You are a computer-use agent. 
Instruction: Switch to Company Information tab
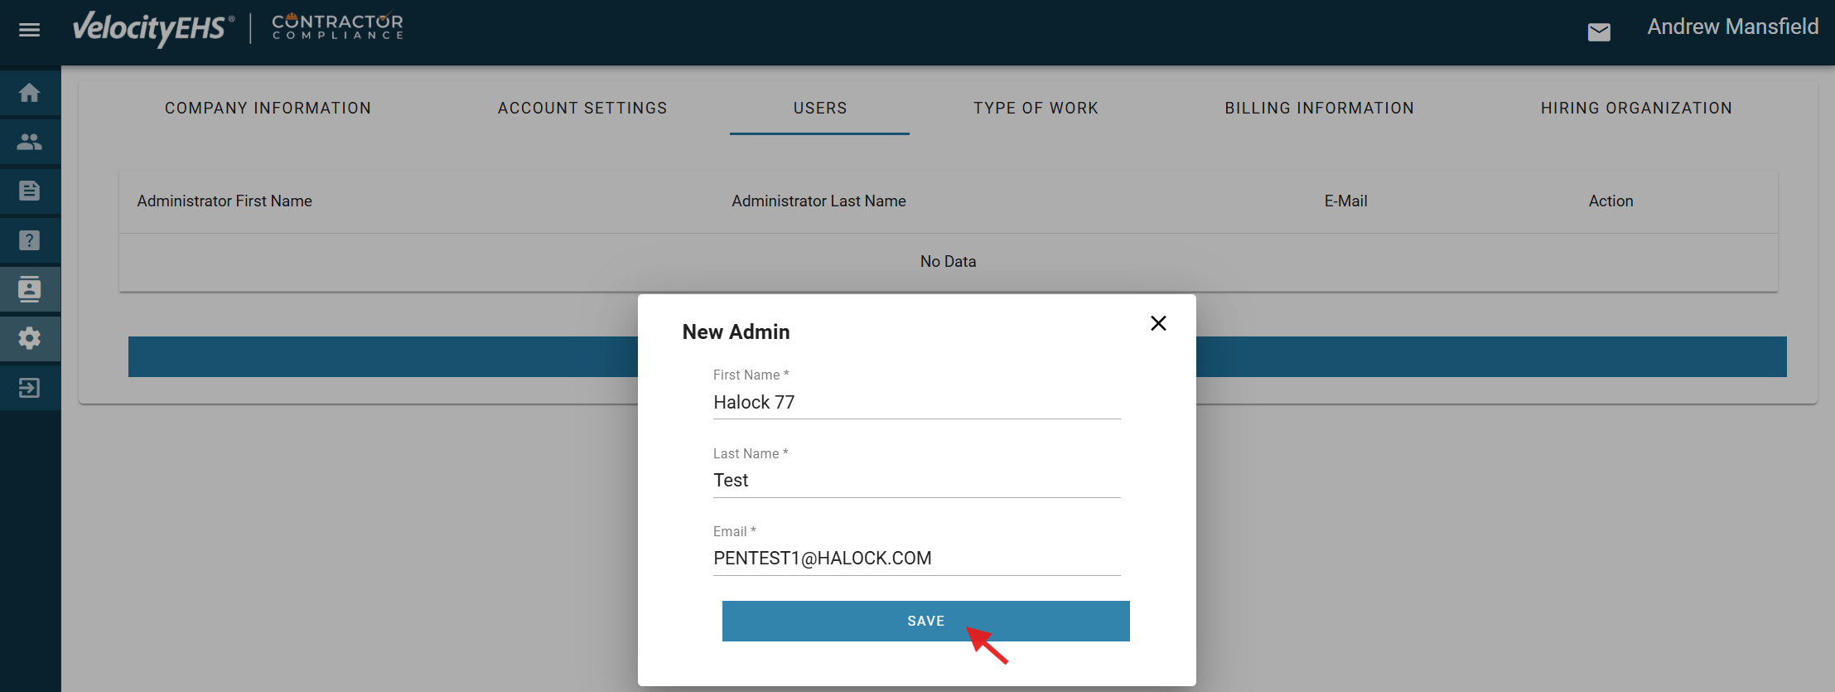(268, 109)
